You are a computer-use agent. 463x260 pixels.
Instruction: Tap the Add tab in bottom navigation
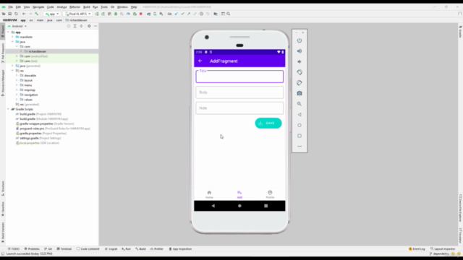point(239,194)
